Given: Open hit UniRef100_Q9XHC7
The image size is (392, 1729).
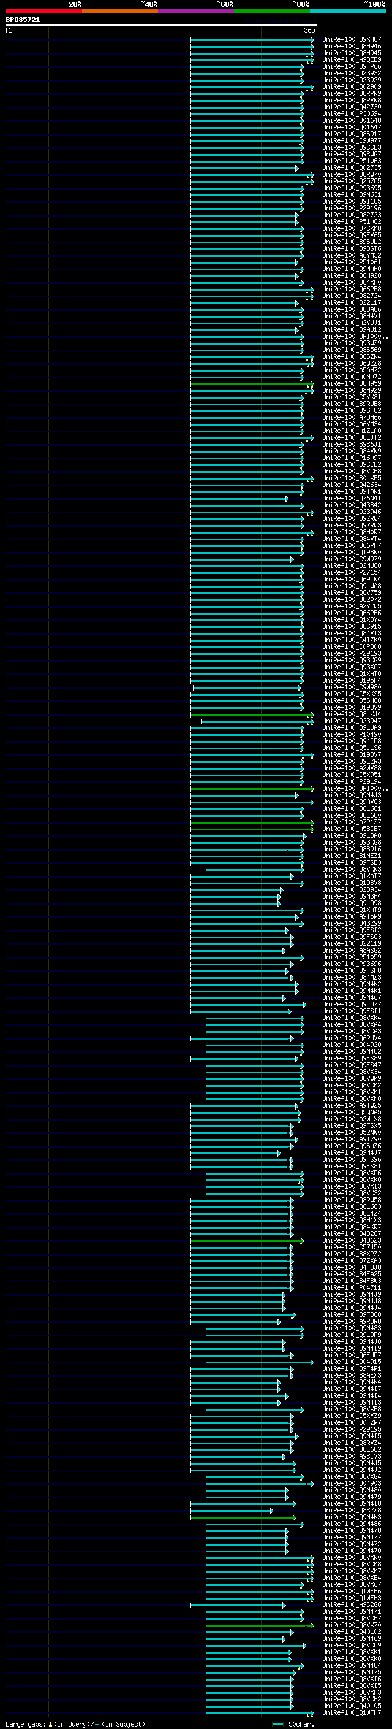Looking at the screenshot, I should pos(352,40).
